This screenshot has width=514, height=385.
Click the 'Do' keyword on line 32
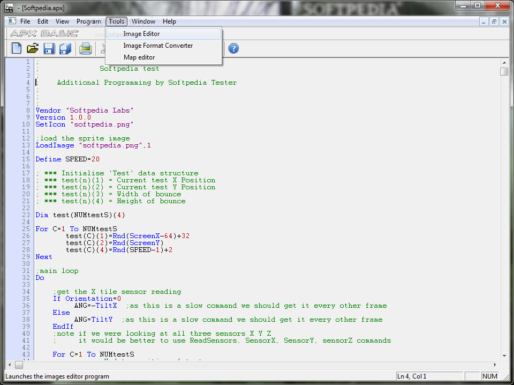coord(40,278)
